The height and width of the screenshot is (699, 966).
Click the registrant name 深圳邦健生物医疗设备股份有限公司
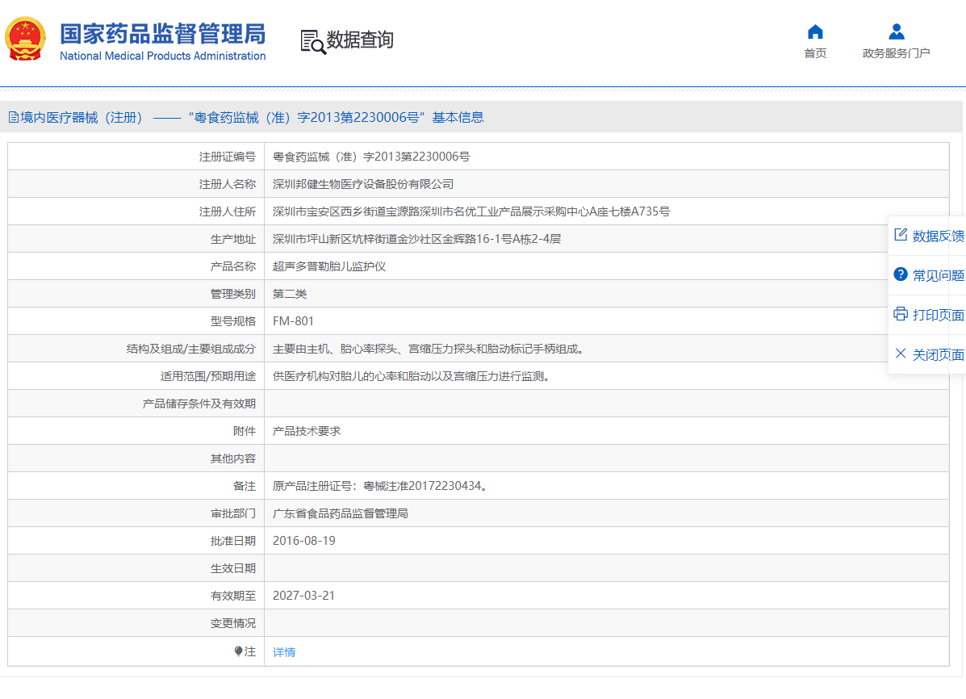click(x=363, y=184)
